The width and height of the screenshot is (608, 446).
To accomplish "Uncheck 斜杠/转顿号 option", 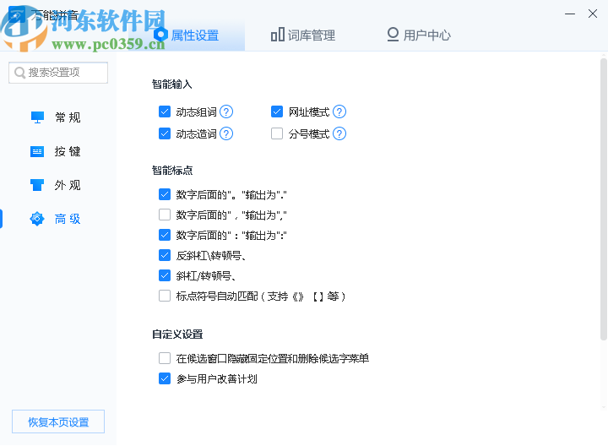I will (165, 275).
